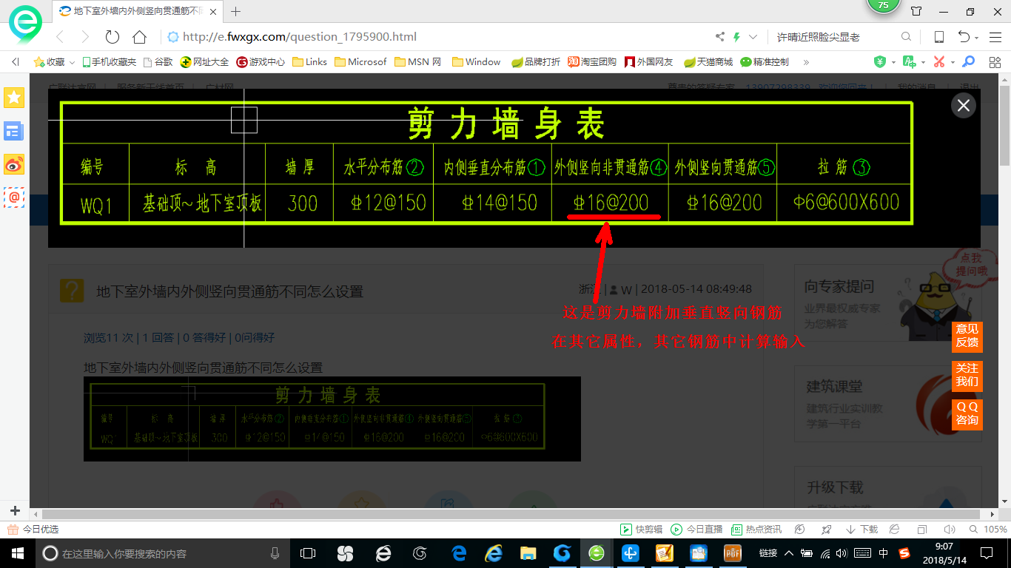Click the yellow star favorites sidebar icon
This screenshot has width=1011, height=568.
pos(14,97)
